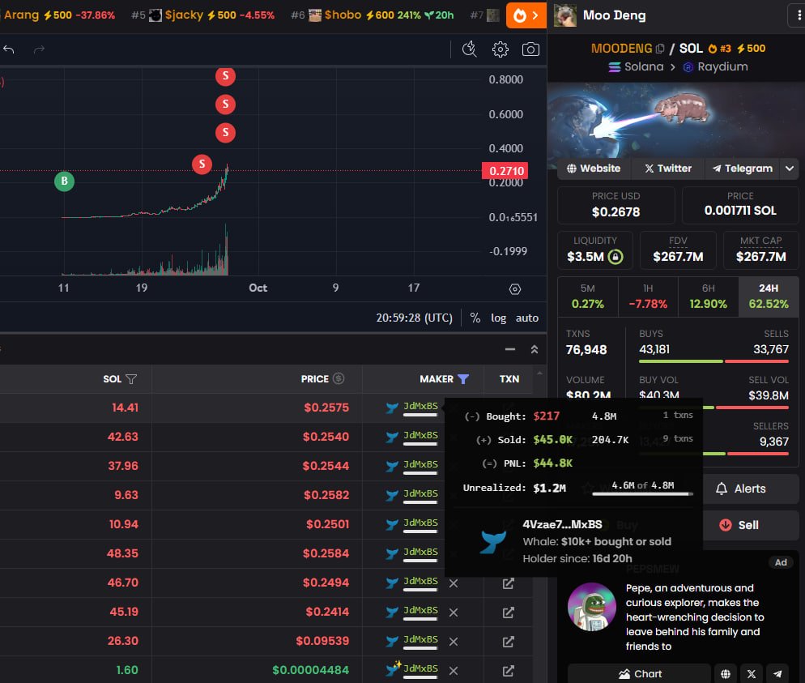
Task: Click the new-whale icon on $0.00004484 row
Action: point(394,668)
